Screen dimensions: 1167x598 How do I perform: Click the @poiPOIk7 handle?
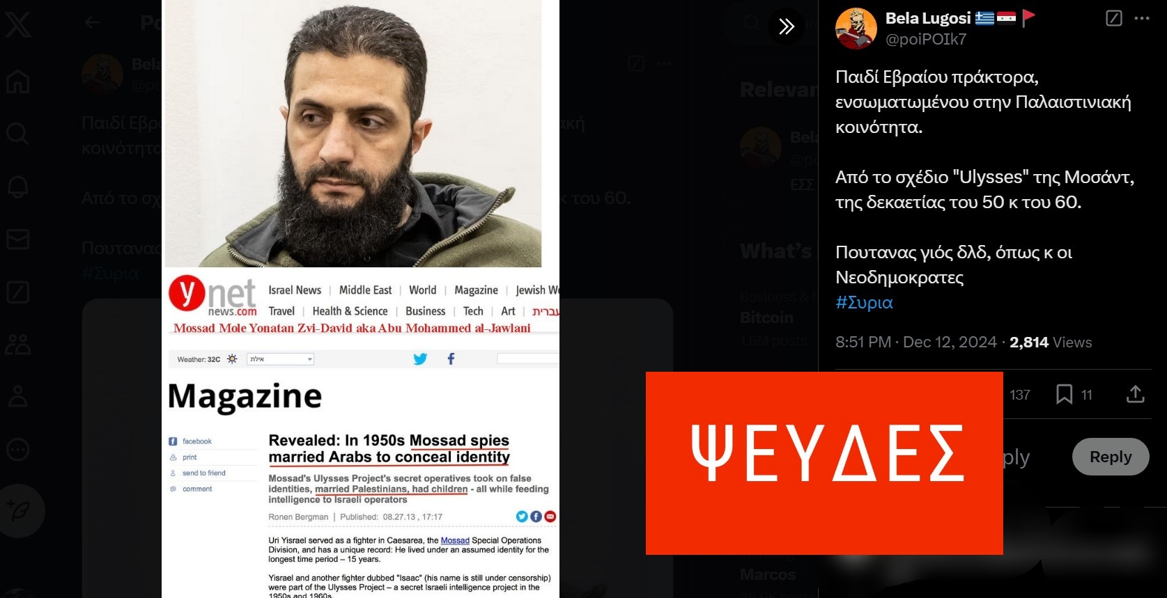(x=926, y=39)
